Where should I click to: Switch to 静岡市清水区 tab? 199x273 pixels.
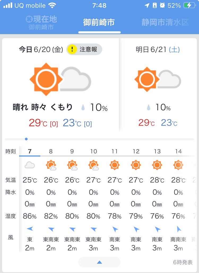[165, 22]
